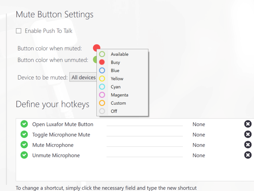254x191 pixels.
Task: Select the Mute Microphone label
Action: [53, 145]
